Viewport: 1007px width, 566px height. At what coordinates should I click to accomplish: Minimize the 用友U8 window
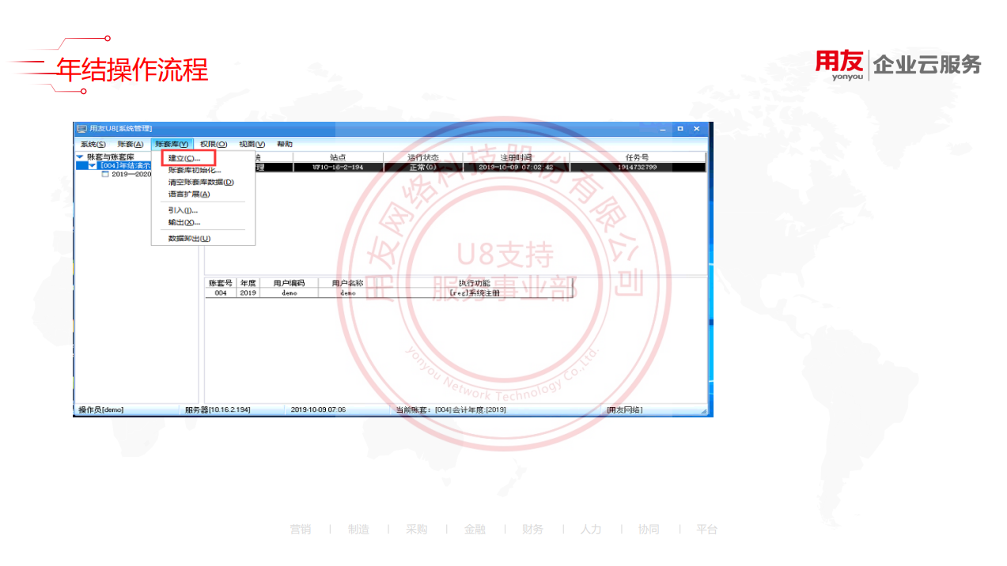point(663,129)
